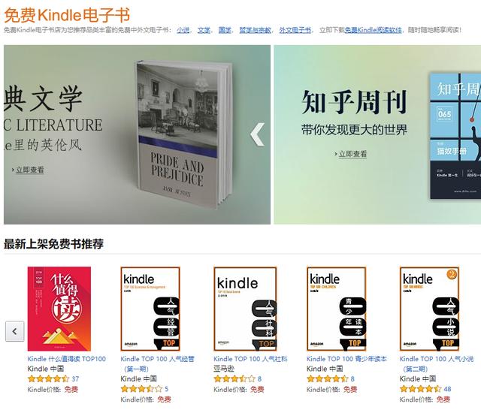Screen dimensions: 481x413
Task: Open the 文学 category link
Action: (x=204, y=30)
